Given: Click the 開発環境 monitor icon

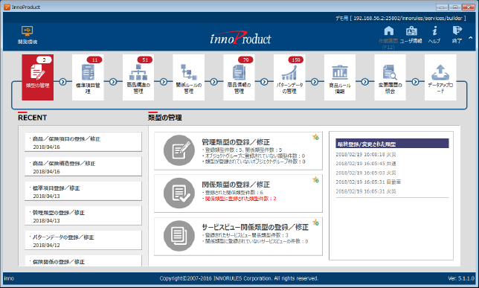Looking at the screenshot, I should 28,31.
